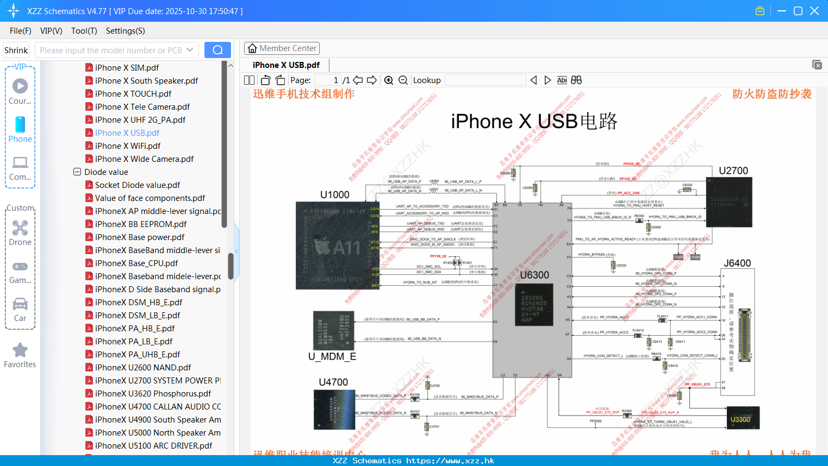Toggle the Abi match-case icon
The width and height of the screenshot is (828, 466).
562,80
